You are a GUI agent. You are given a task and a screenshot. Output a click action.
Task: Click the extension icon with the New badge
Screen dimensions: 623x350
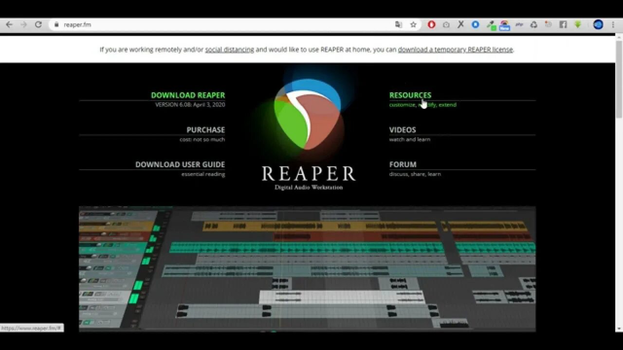point(505,25)
